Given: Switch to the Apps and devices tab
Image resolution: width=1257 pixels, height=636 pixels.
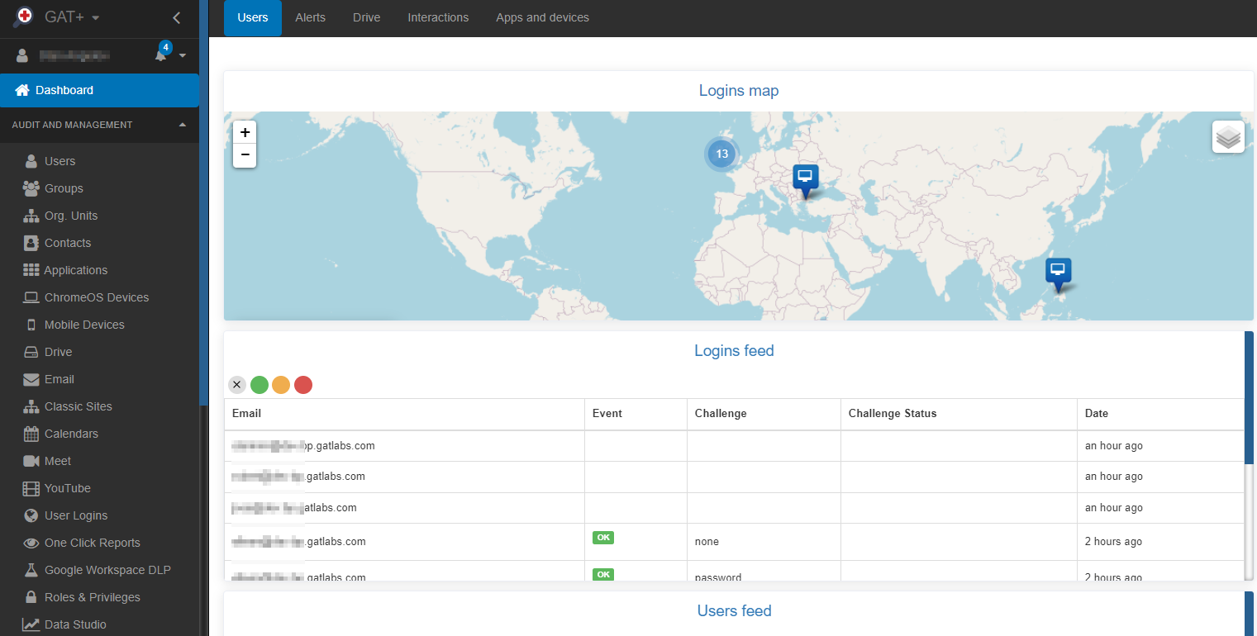Looking at the screenshot, I should tap(542, 17).
